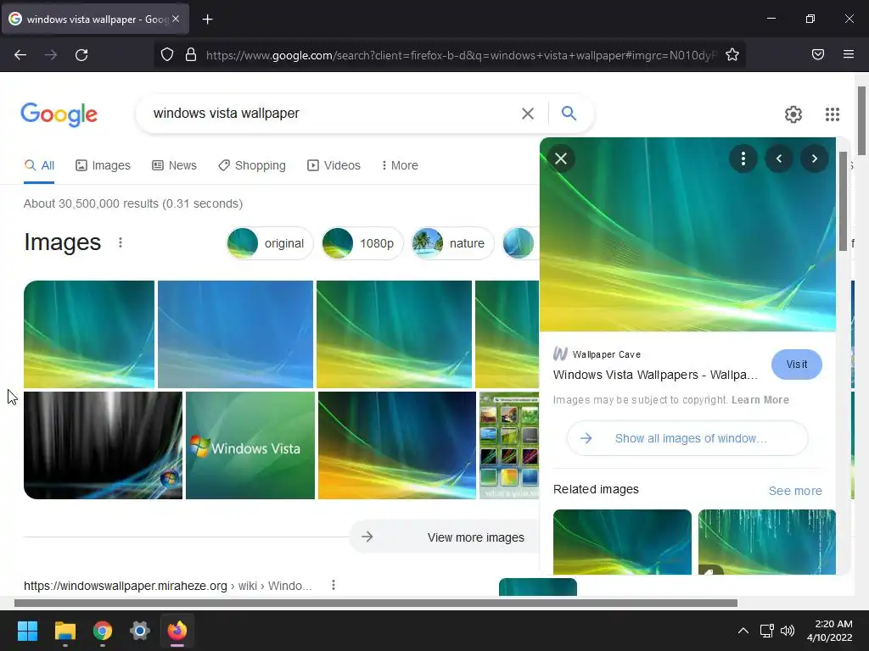Open the black Vista wallpaper thumbnail
This screenshot has height=651, width=869.
[103, 446]
